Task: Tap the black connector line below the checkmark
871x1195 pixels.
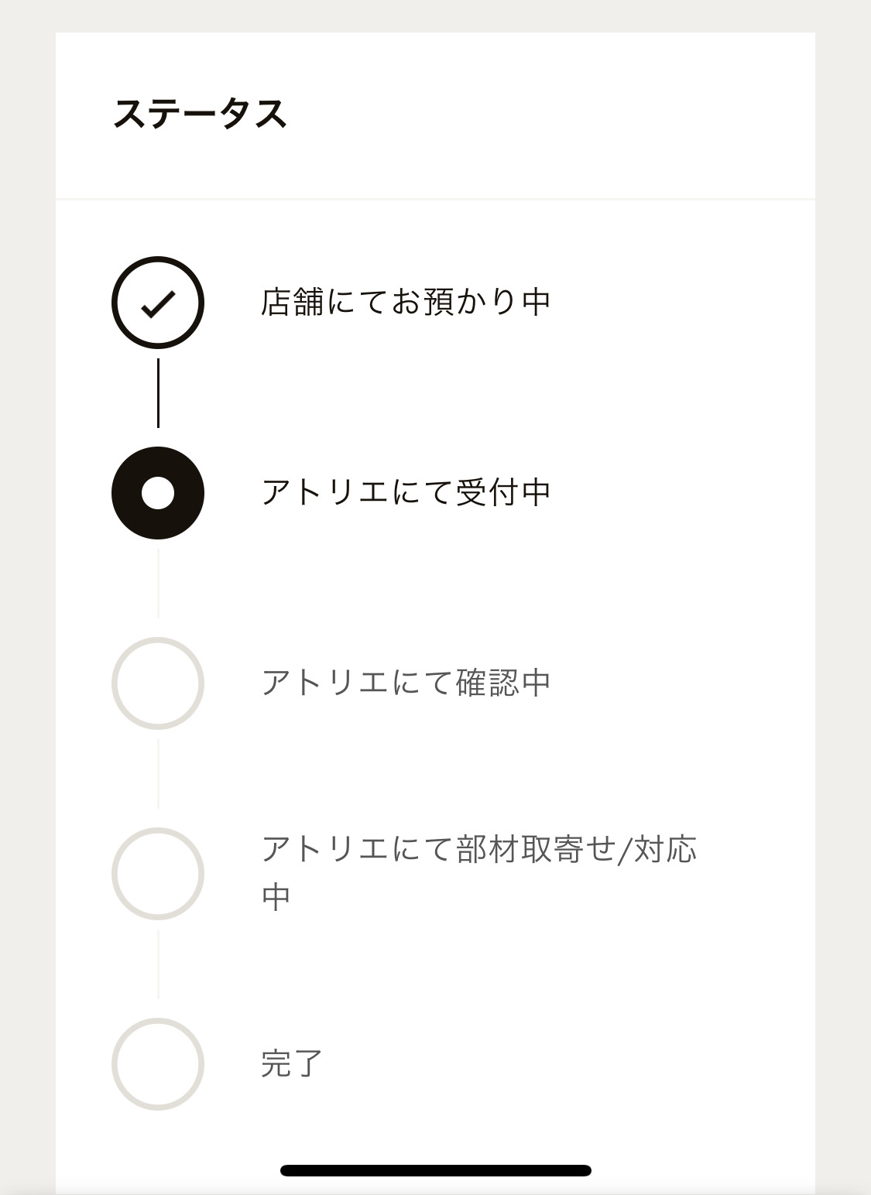Action: tap(158, 393)
